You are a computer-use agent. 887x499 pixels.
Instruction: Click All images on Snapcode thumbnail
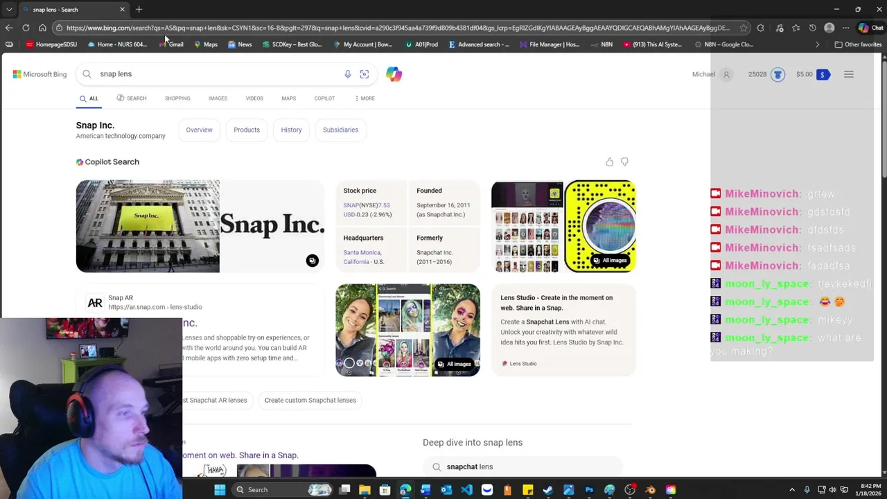609,261
